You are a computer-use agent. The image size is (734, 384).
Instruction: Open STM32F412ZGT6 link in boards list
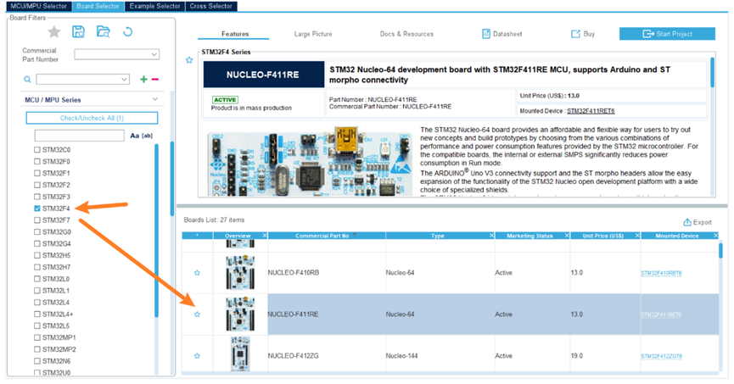661,356
